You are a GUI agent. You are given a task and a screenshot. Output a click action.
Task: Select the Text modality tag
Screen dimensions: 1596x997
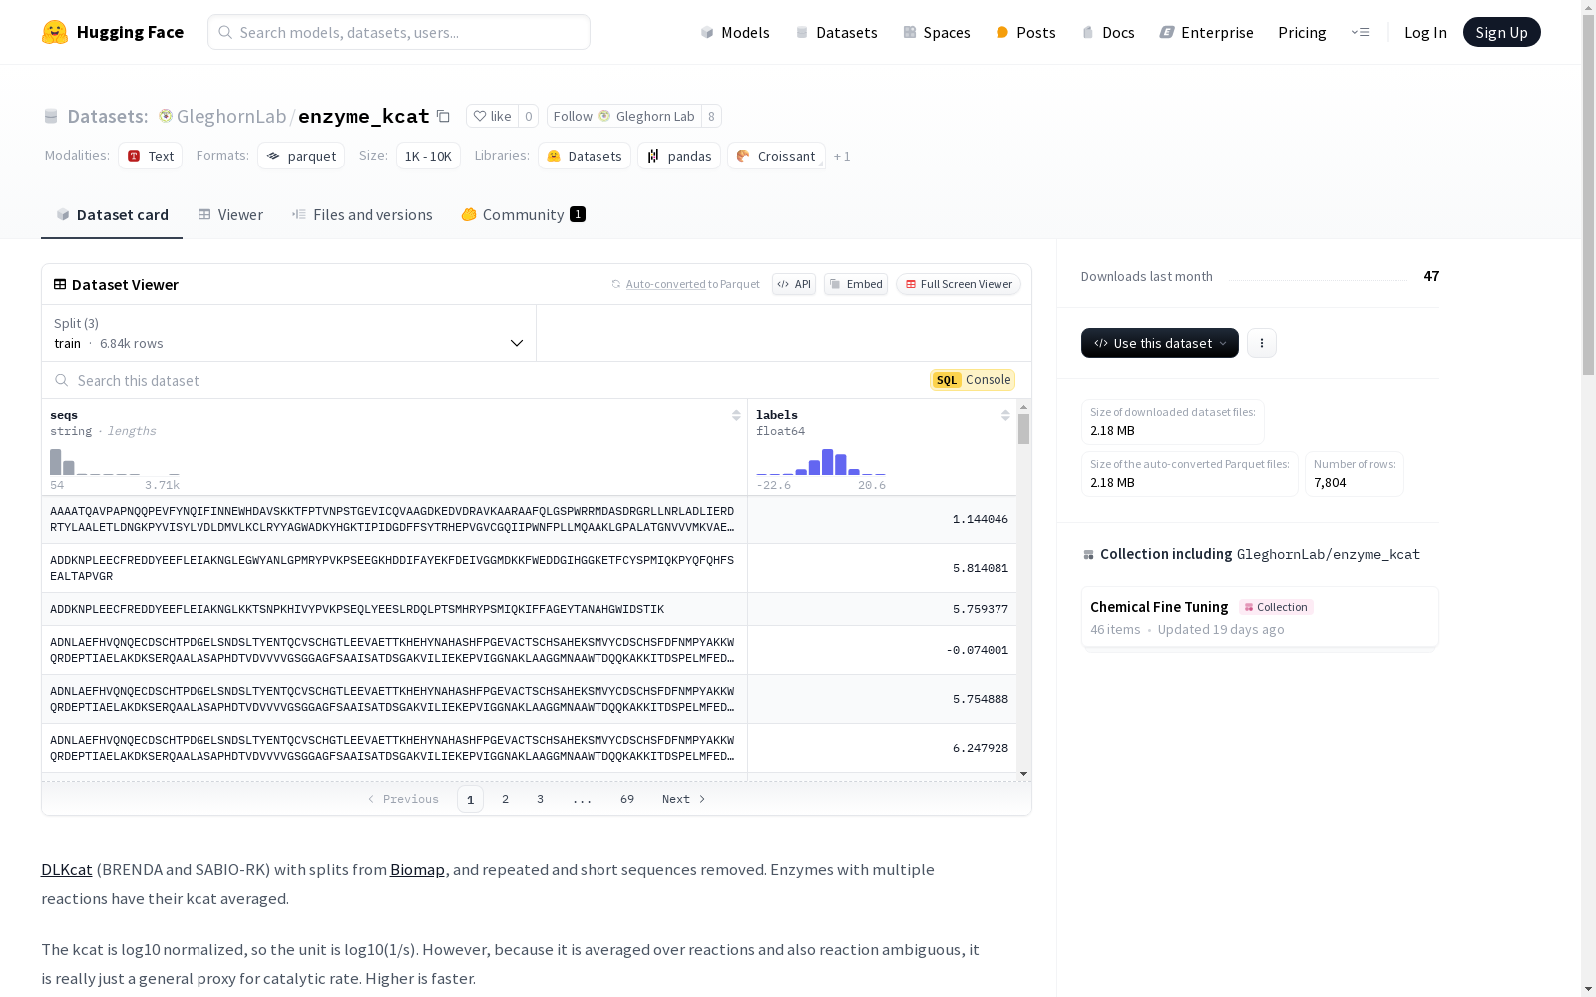tap(151, 156)
